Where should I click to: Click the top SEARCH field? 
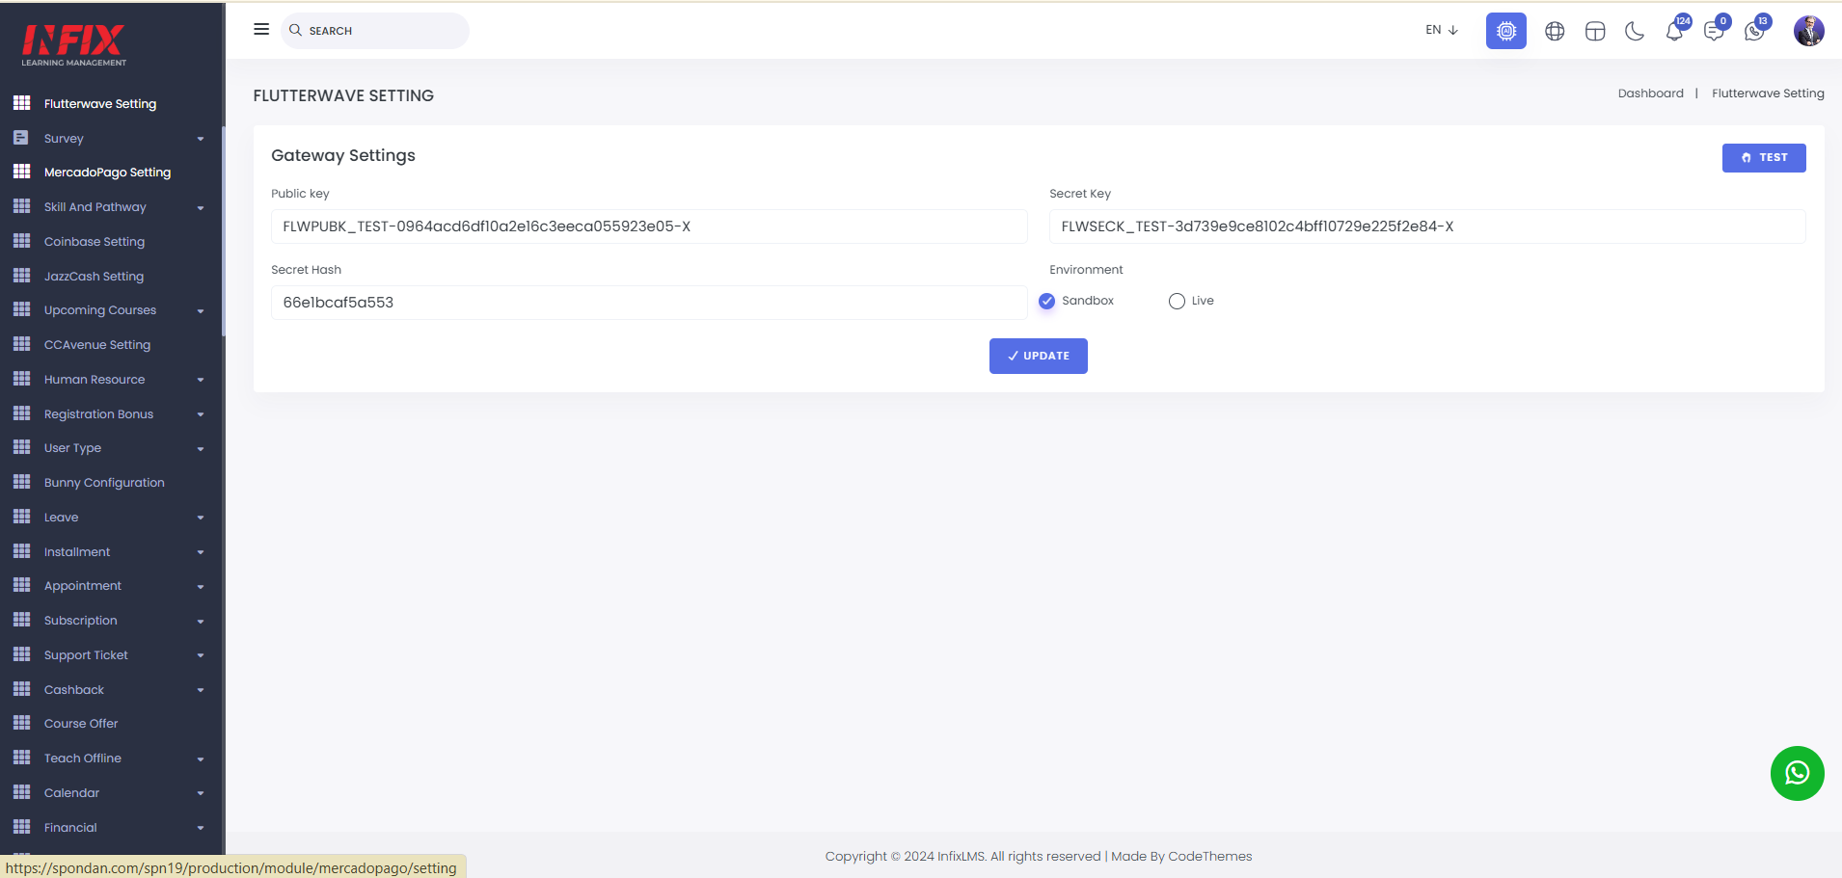coord(375,31)
